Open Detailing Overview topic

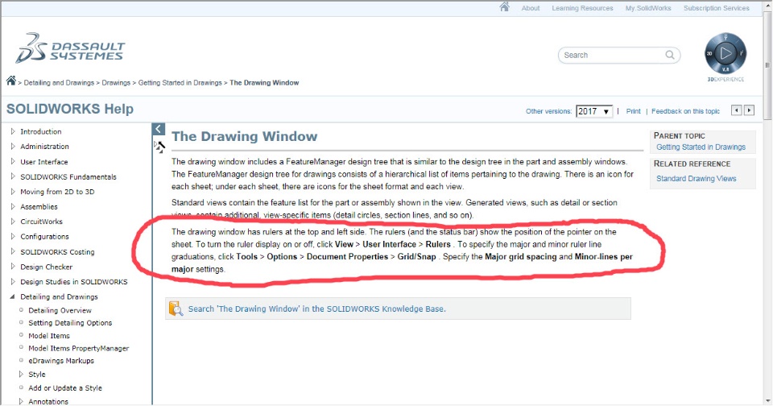60,310
